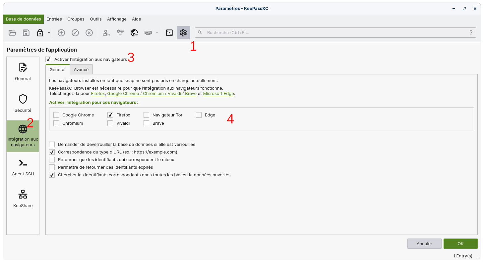Toggle Activer l'intégration aux navigateurs checkbox
This screenshot has width=484, height=263.
pos(48,60)
